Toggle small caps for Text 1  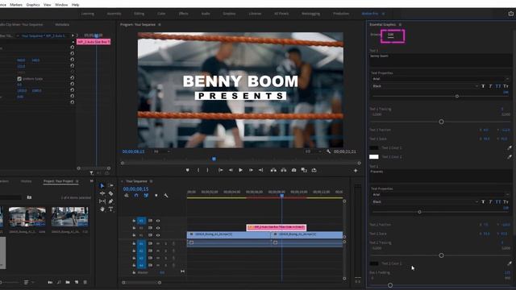pos(506,86)
